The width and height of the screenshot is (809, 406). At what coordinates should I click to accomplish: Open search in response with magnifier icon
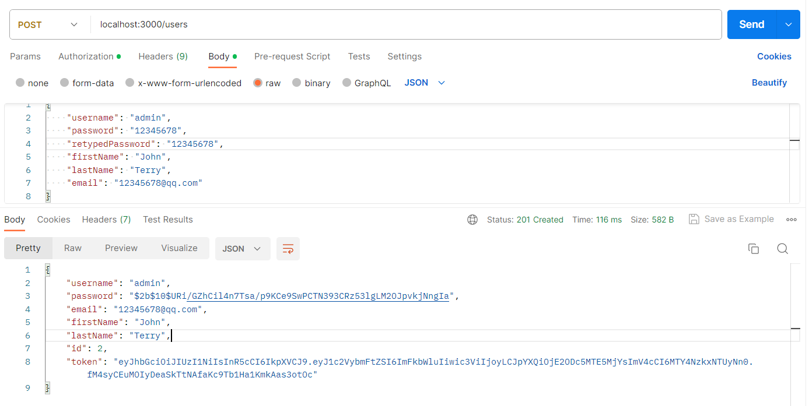[x=783, y=249]
